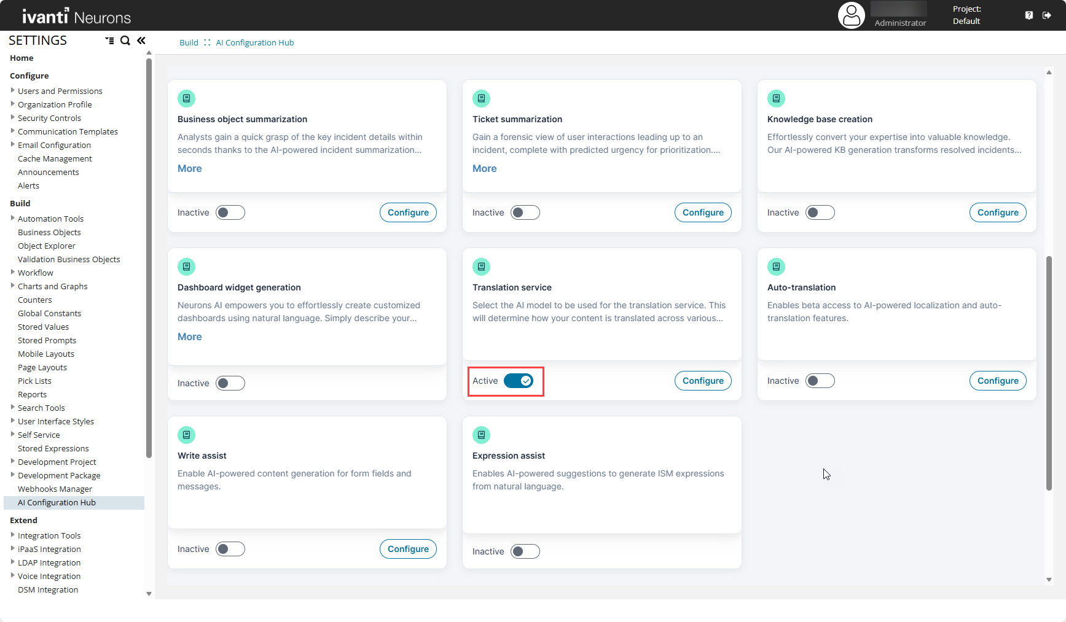The image size is (1066, 622).
Task: Select Webhooks Manager in sidebar menu
Action: 55,489
